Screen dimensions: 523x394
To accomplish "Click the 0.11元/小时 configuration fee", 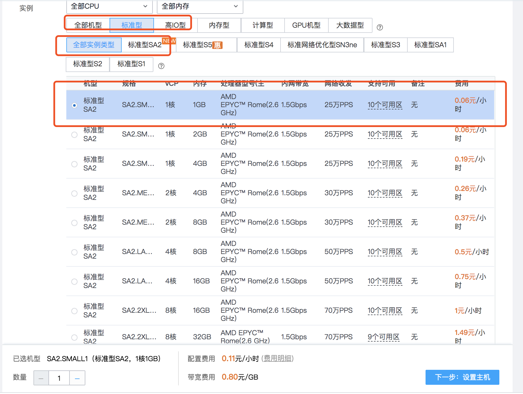I will coord(240,359).
